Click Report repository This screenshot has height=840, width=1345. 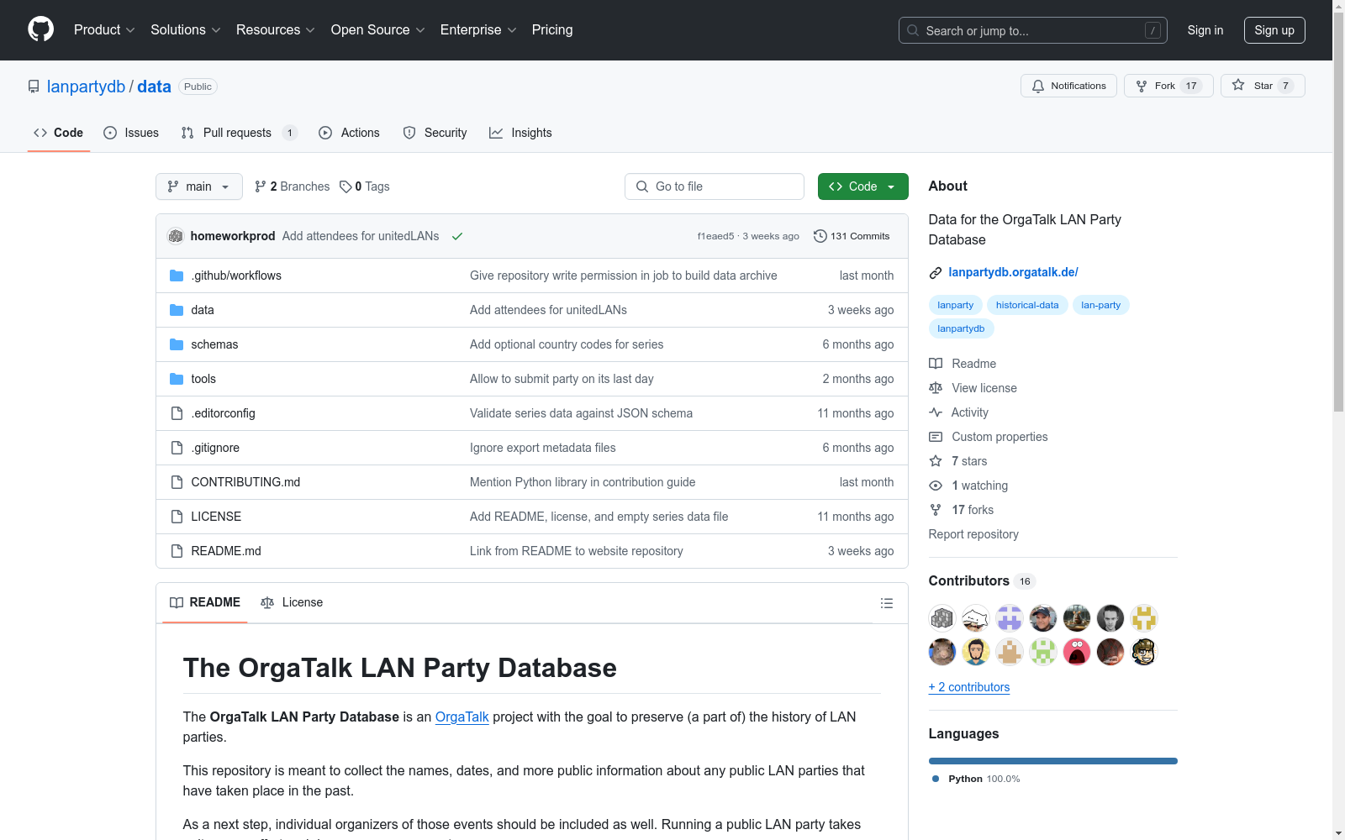click(x=973, y=534)
